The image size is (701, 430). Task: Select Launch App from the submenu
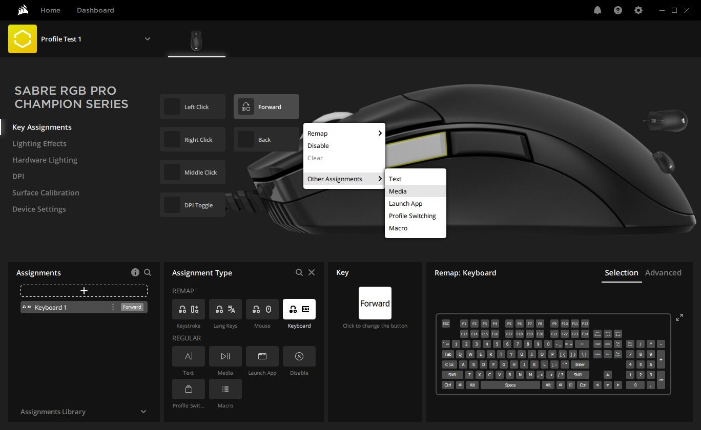tap(416, 203)
